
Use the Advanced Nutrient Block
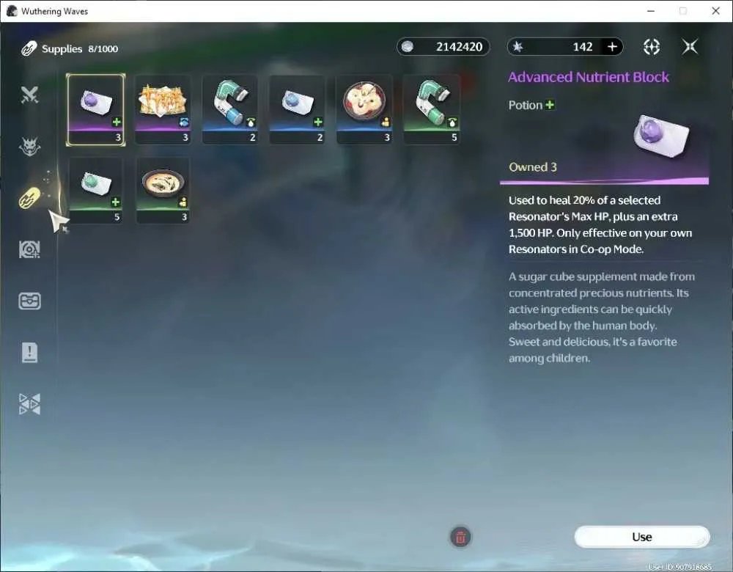coord(642,537)
